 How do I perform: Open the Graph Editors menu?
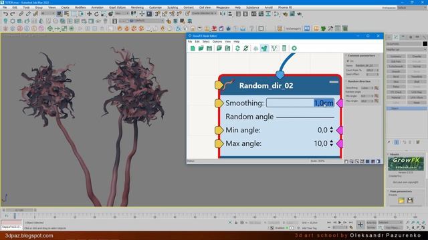tap(117, 7)
